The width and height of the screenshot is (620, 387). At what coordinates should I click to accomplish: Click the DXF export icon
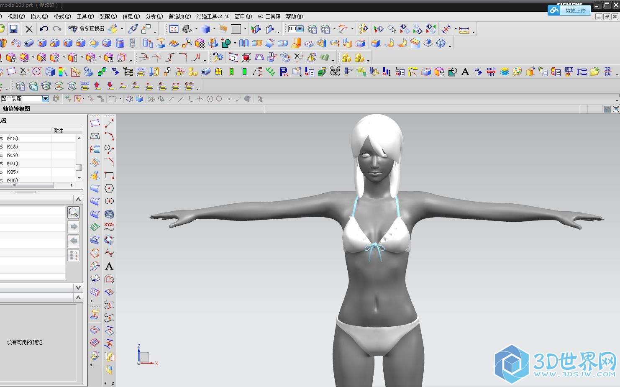click(x=478, y=72)
